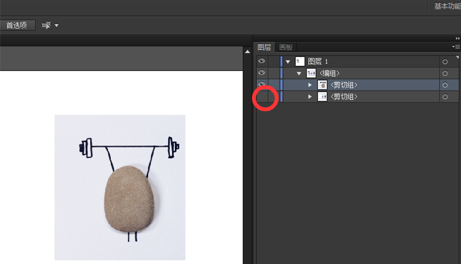The height and width of the screenshot is (264, 461).
Task: Switch to the 画板 tab
Action: click(286, 47)
